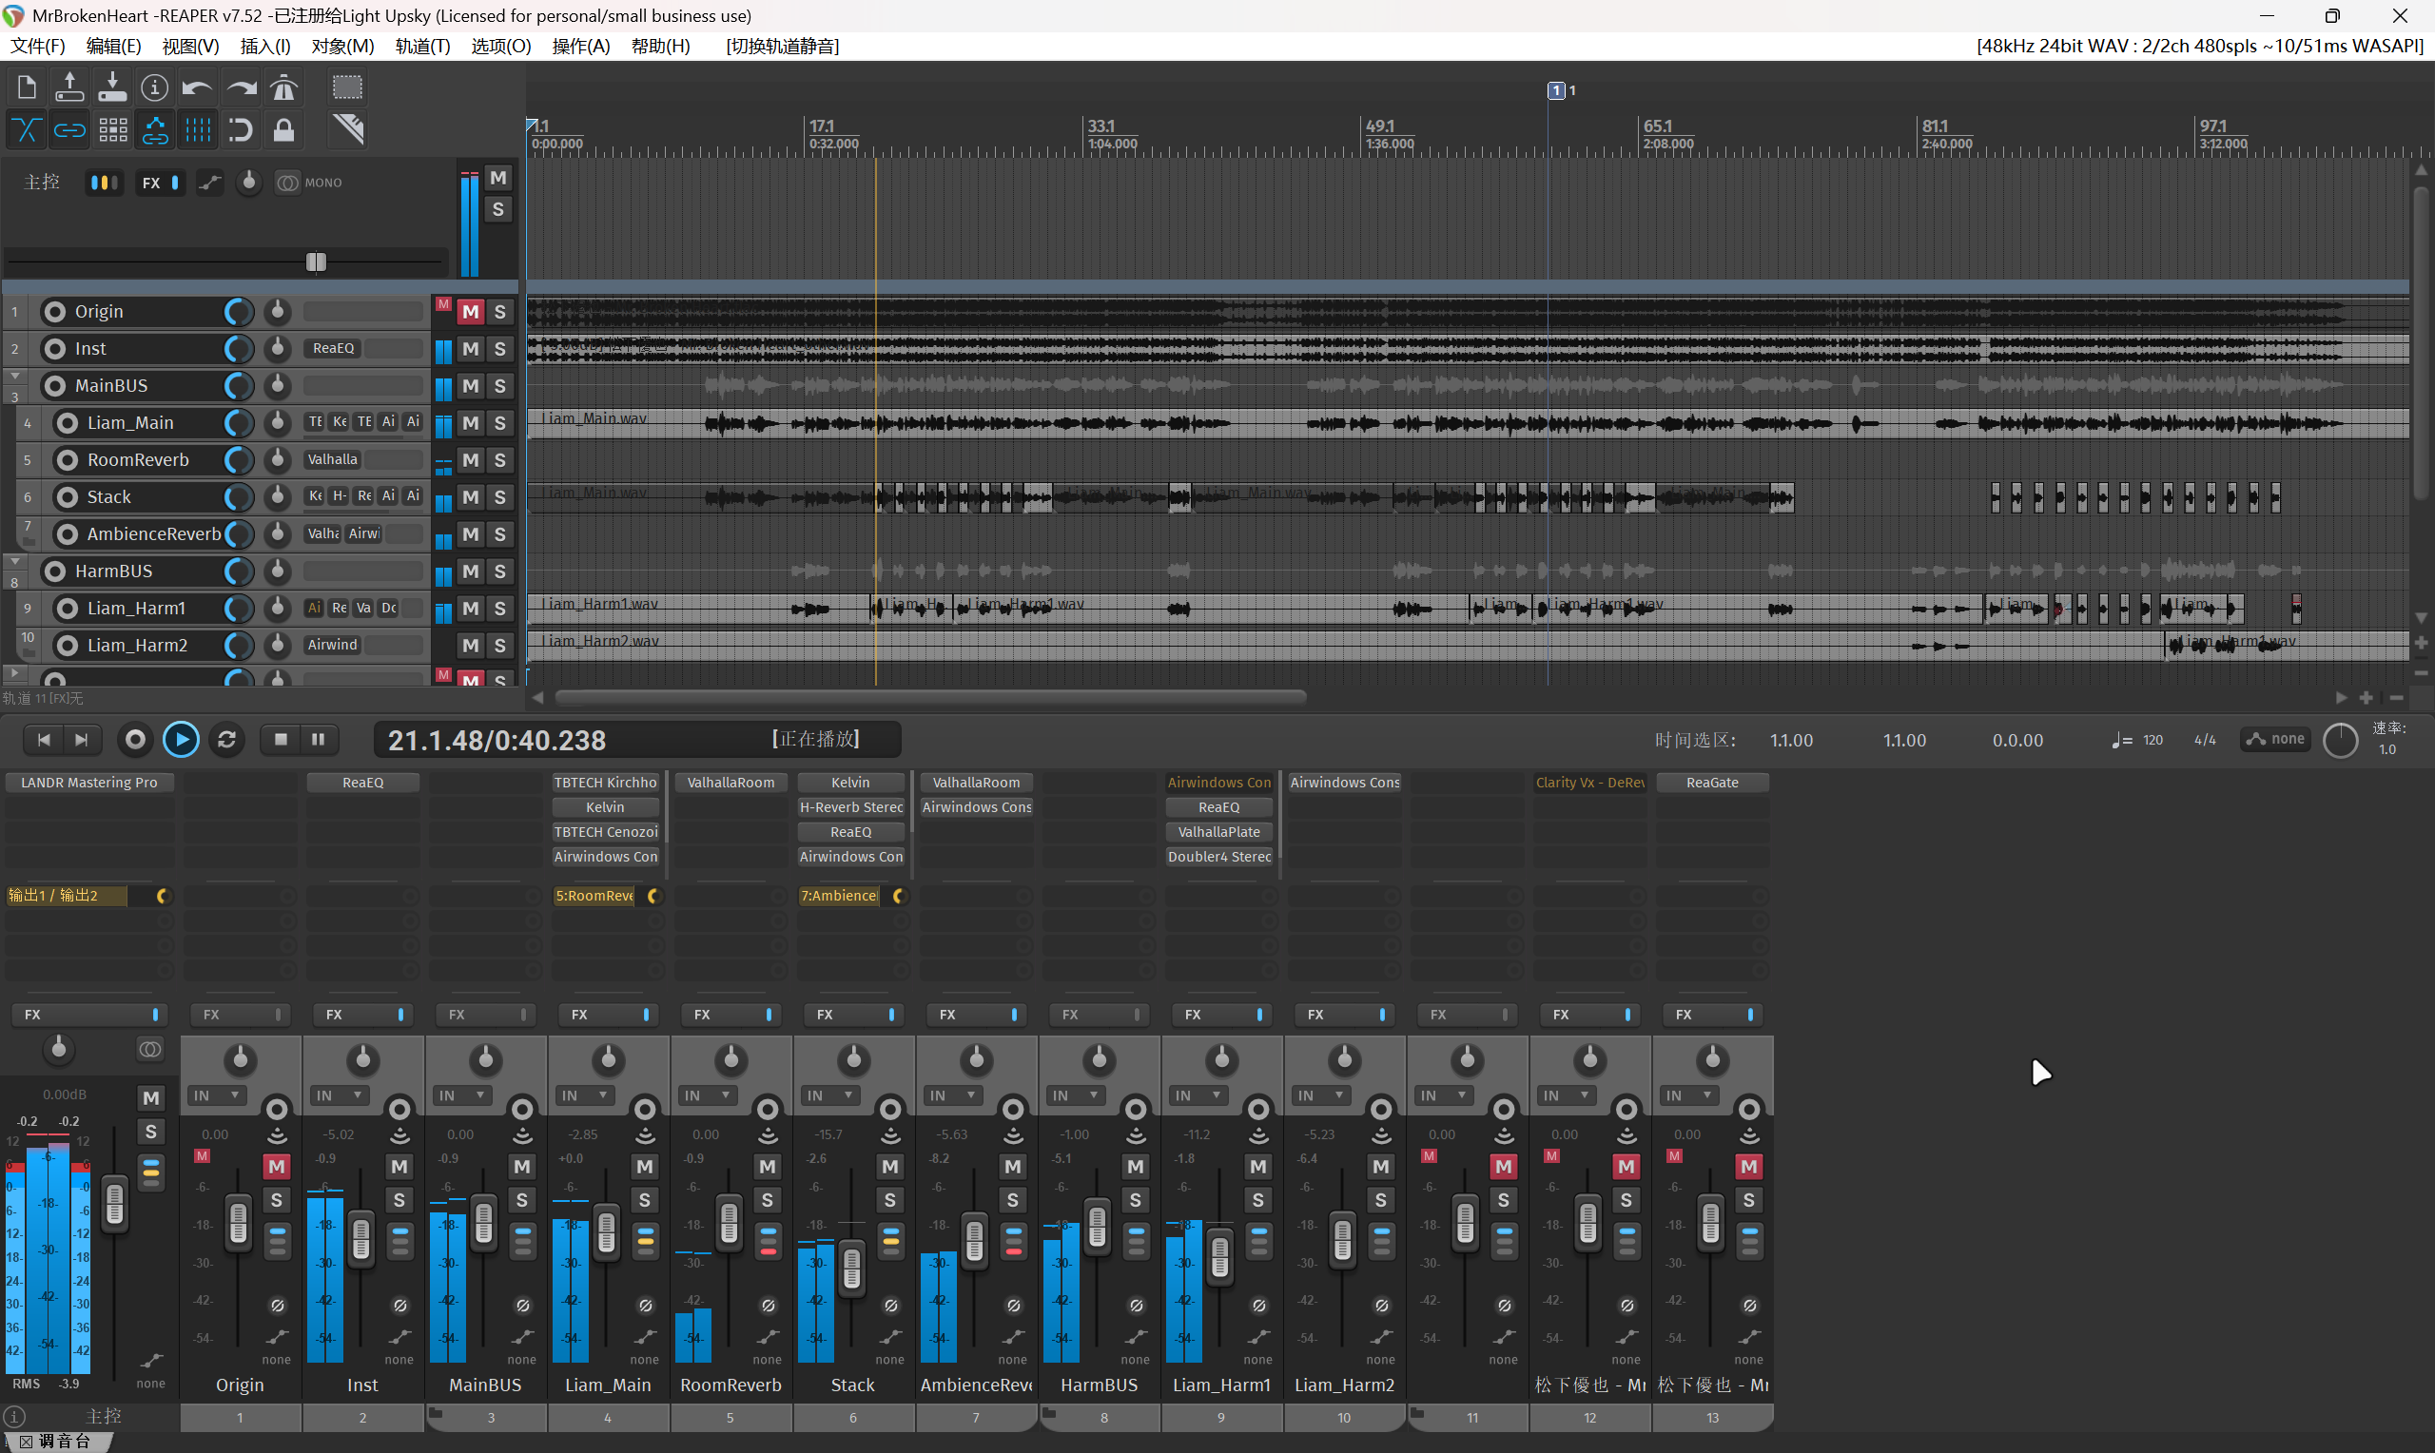Collapse the MainBUS folder track
2435x1453 pixels.
[14, 375]
